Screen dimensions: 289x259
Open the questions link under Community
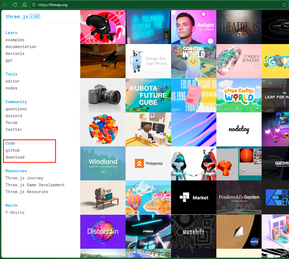16,109
